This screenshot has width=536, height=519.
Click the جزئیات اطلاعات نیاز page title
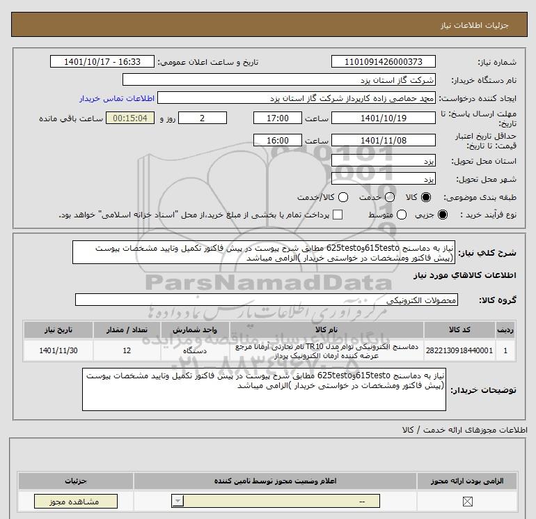pyautogui.click(x=474, y=25)
